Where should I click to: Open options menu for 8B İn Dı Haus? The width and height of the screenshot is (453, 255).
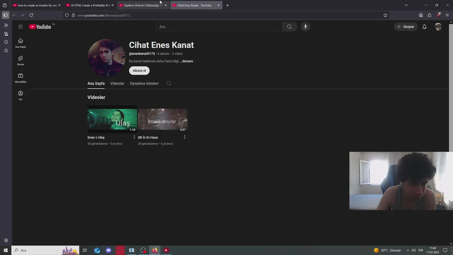pyautogui.click(x=184, y=137)
